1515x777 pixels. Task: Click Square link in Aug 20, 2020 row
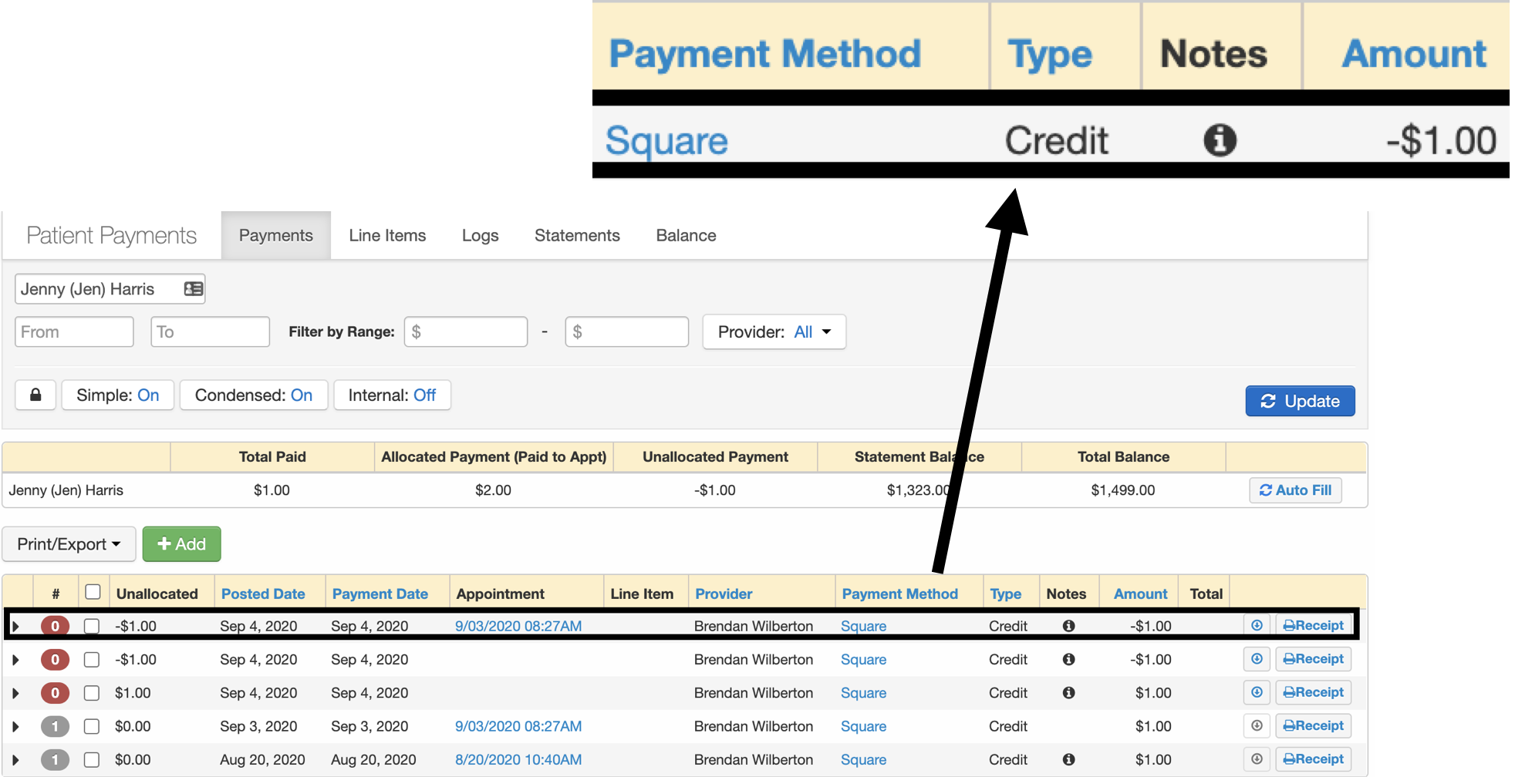point(863,759)
